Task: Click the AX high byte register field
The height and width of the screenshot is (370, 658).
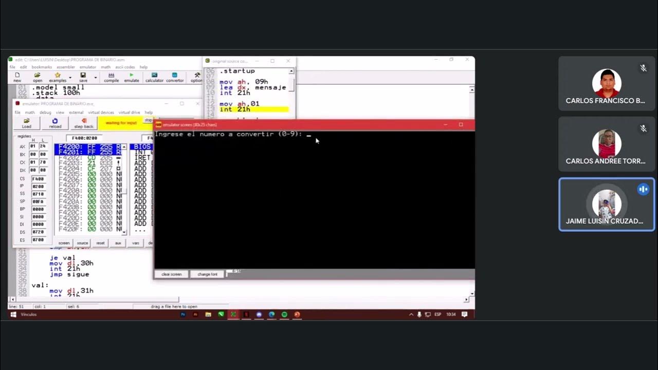Action: coord(33,146)
